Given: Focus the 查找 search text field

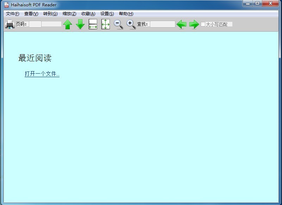Looking at the screenshot, I should click(162, 24).
